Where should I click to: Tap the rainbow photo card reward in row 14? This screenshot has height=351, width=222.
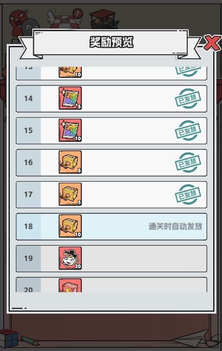[x=70, y=98]
